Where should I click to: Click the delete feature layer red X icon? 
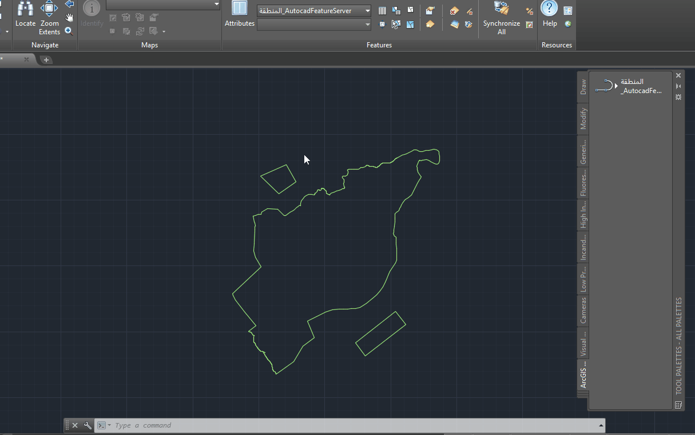(454, 11)
